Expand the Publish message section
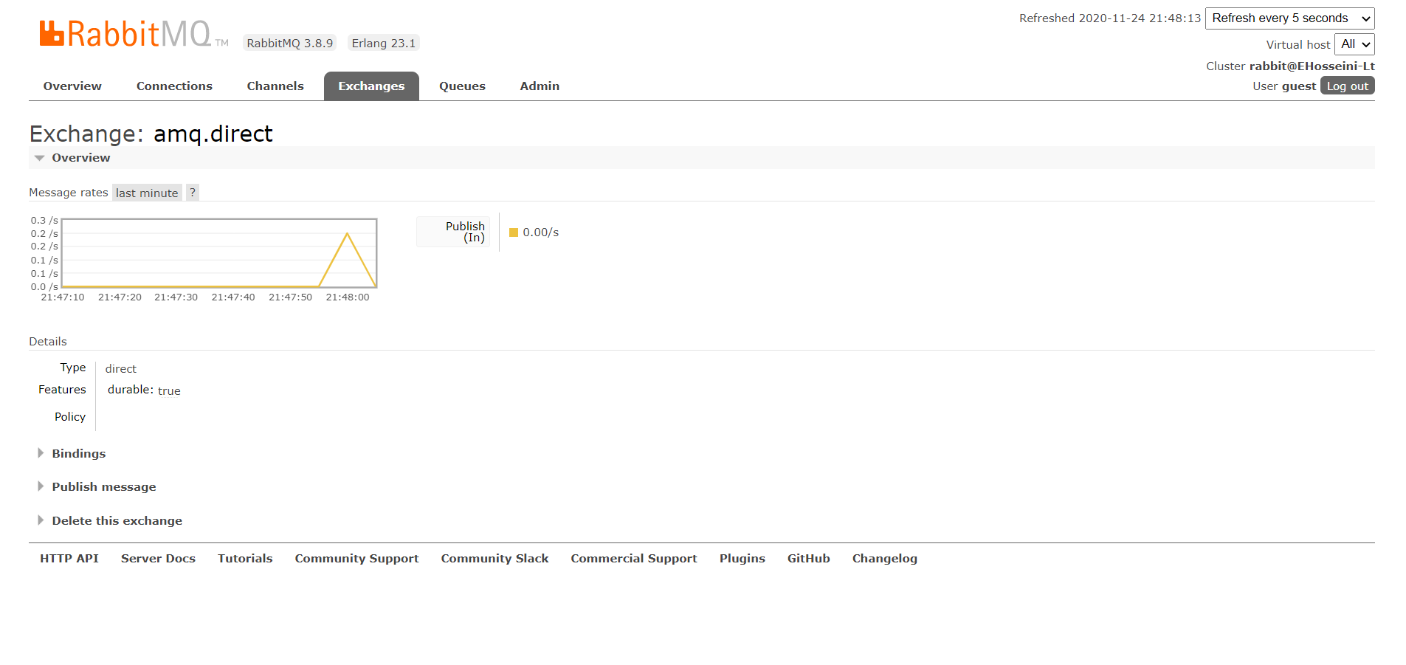Screen dimensions: 1406x665 (x=103, y=487)
